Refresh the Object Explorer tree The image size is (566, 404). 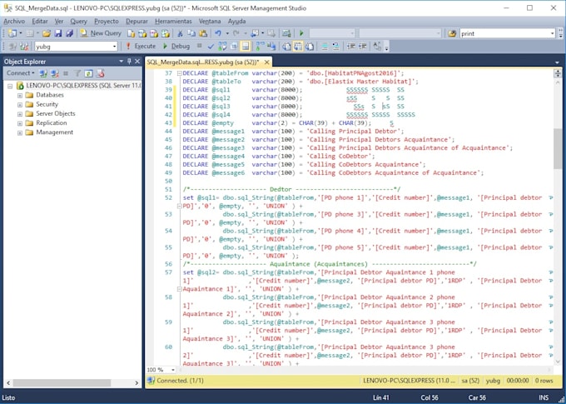pos(88,73)
